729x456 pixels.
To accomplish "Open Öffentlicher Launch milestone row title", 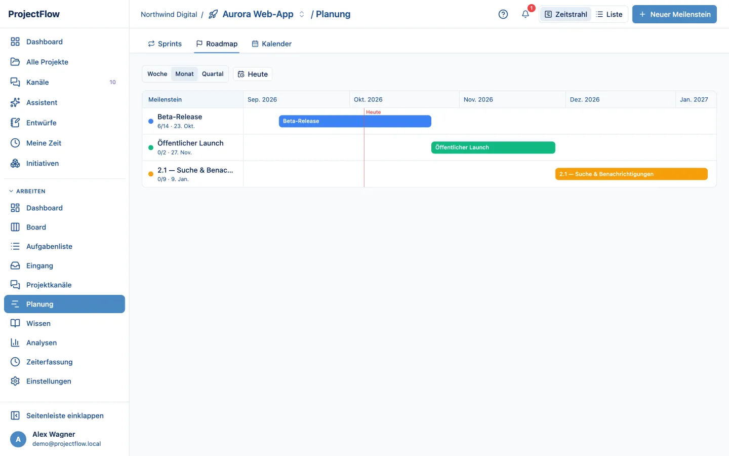I will pos(190,143).
